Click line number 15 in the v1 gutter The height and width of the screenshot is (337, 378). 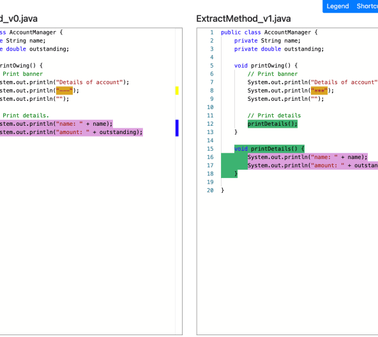tap(210, 149)
